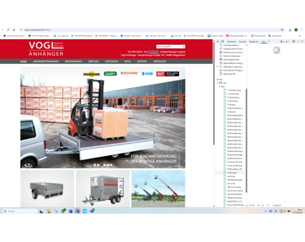Go to the browser home page icon
305x242 pixels.
[14, 30]
